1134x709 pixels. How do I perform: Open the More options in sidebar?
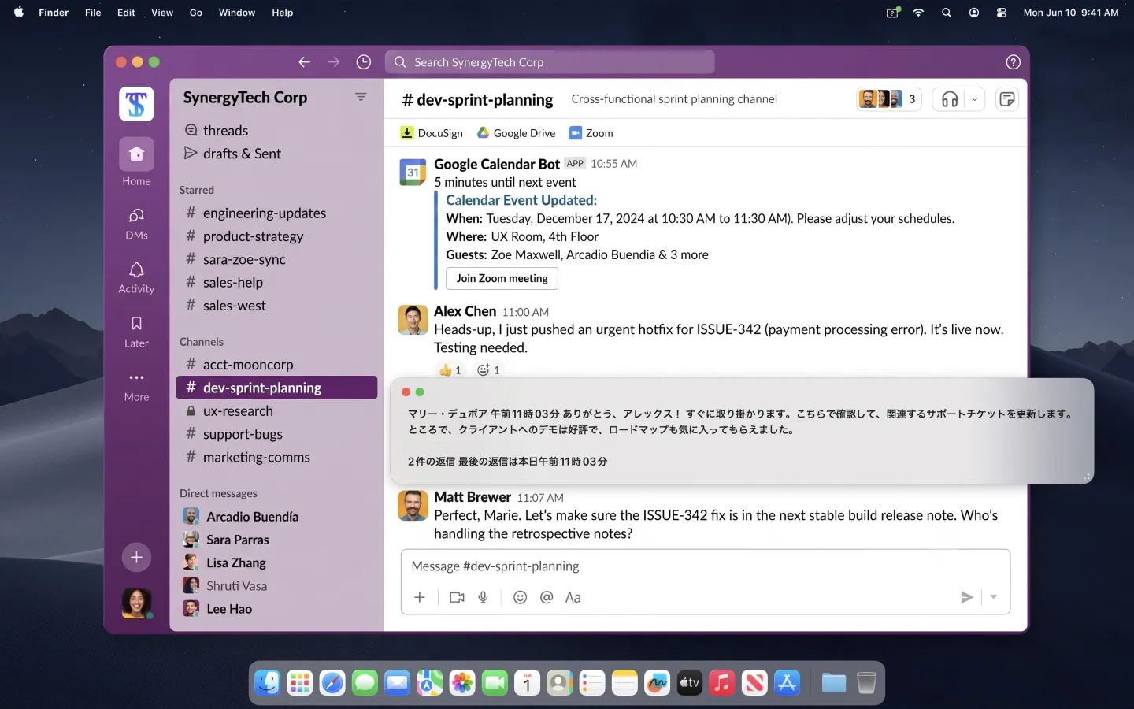coord(136,385)
